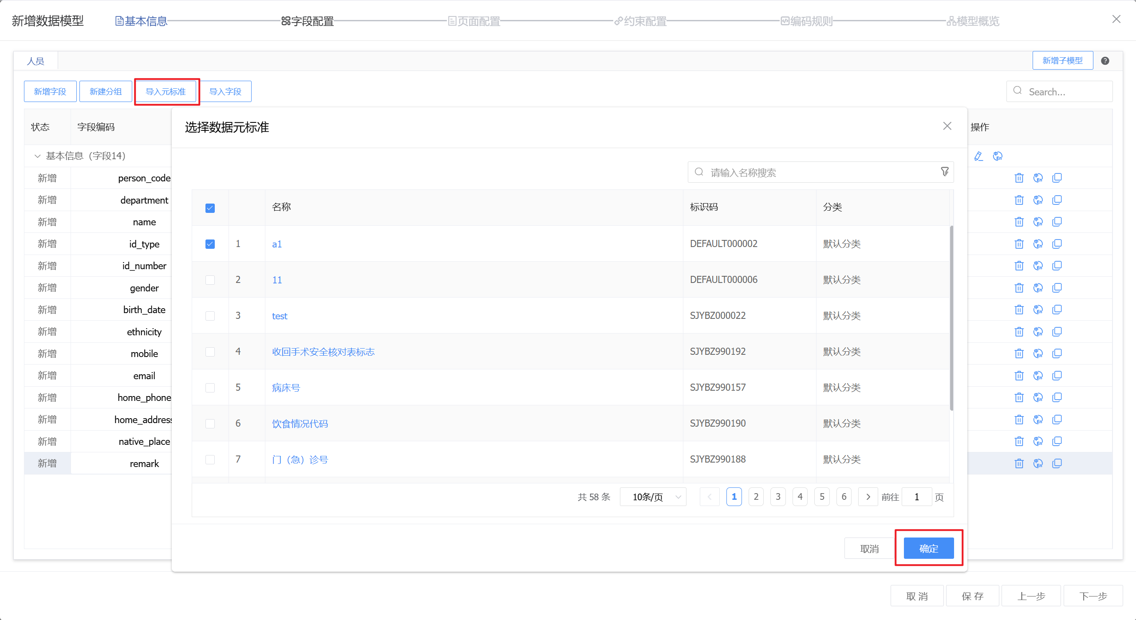Check the checkbox for row 病床号
Viewport: 1136px width, 620px height.
tap(210, 388)
